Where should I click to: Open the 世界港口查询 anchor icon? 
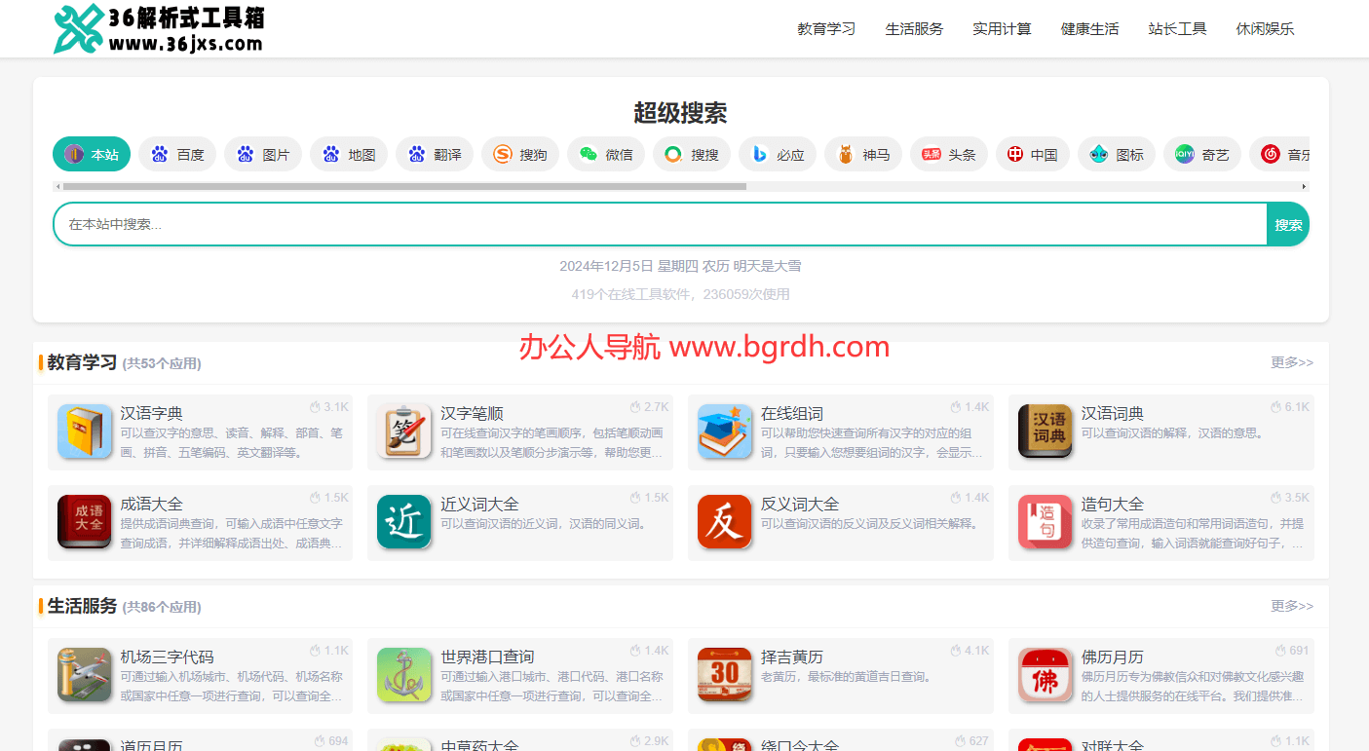coord(404,675)
